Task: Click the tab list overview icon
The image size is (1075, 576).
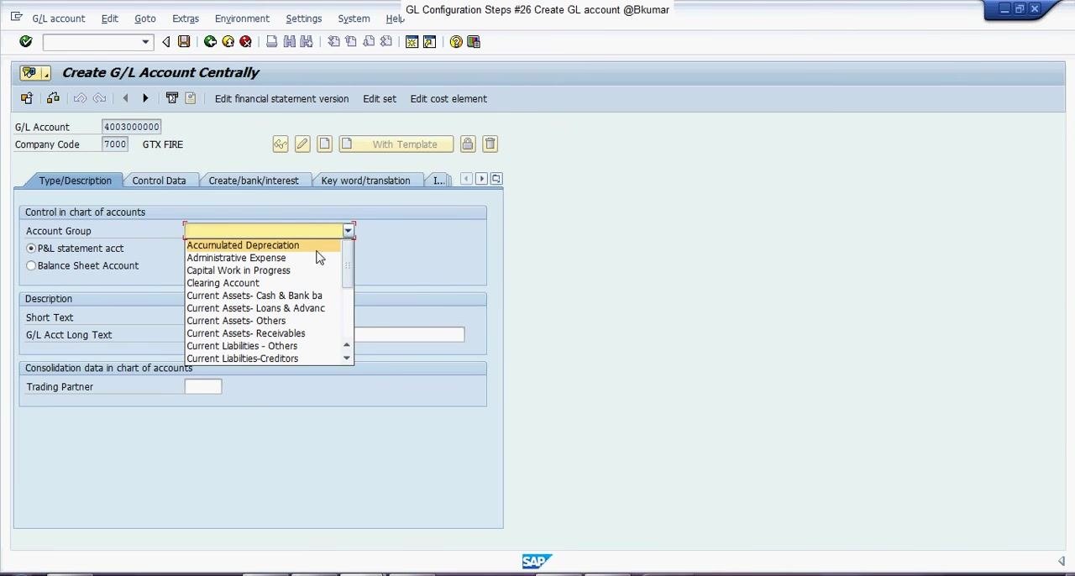Action: tap(496, 179)
